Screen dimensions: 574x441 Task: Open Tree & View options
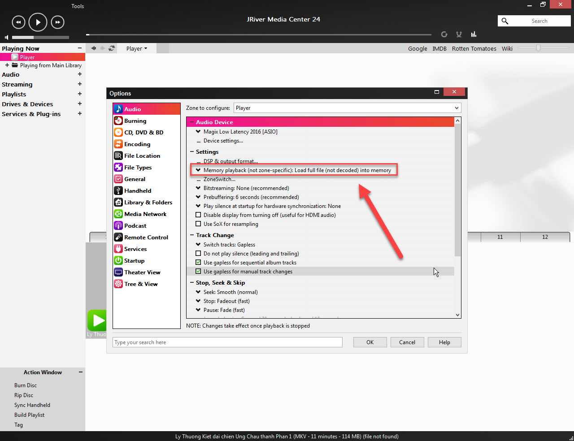click(x=147, y=284)
